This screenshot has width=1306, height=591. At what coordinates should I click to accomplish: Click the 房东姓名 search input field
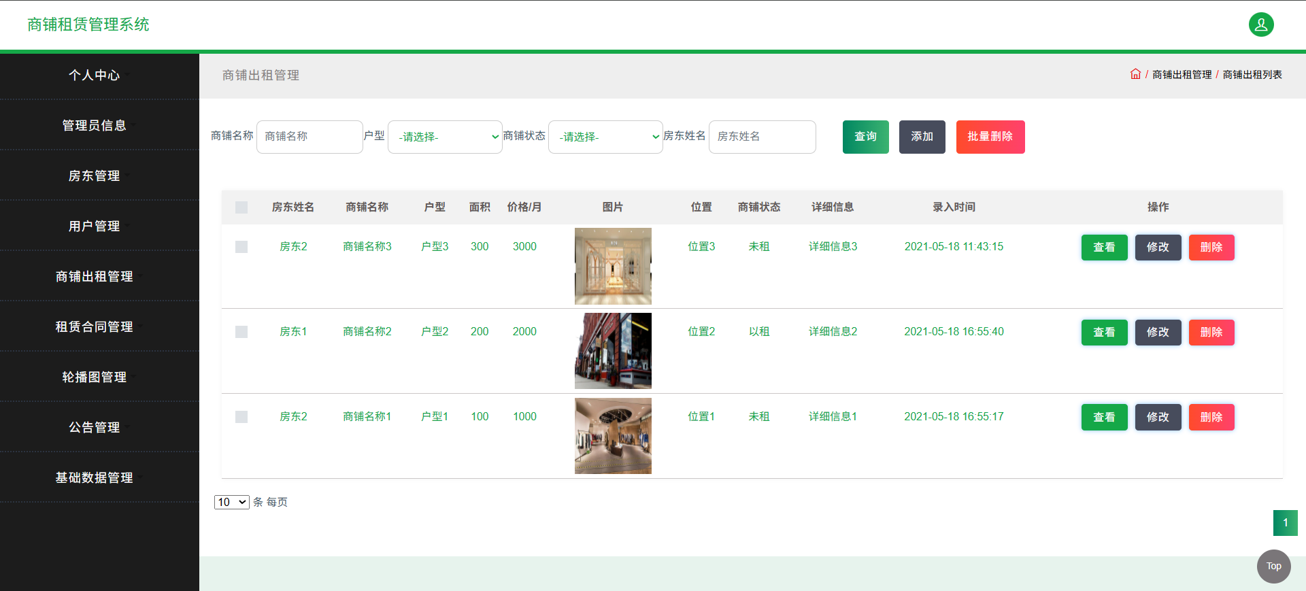coord(763,137)
